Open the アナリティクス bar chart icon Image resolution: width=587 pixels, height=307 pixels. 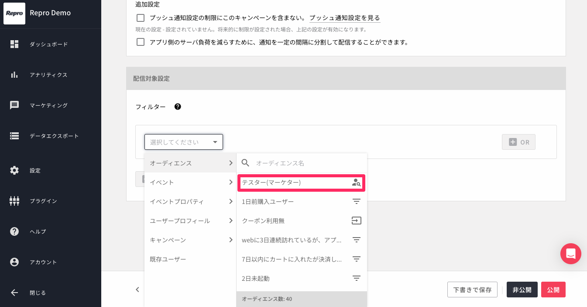pyautogui.click(x=14, y=75)
